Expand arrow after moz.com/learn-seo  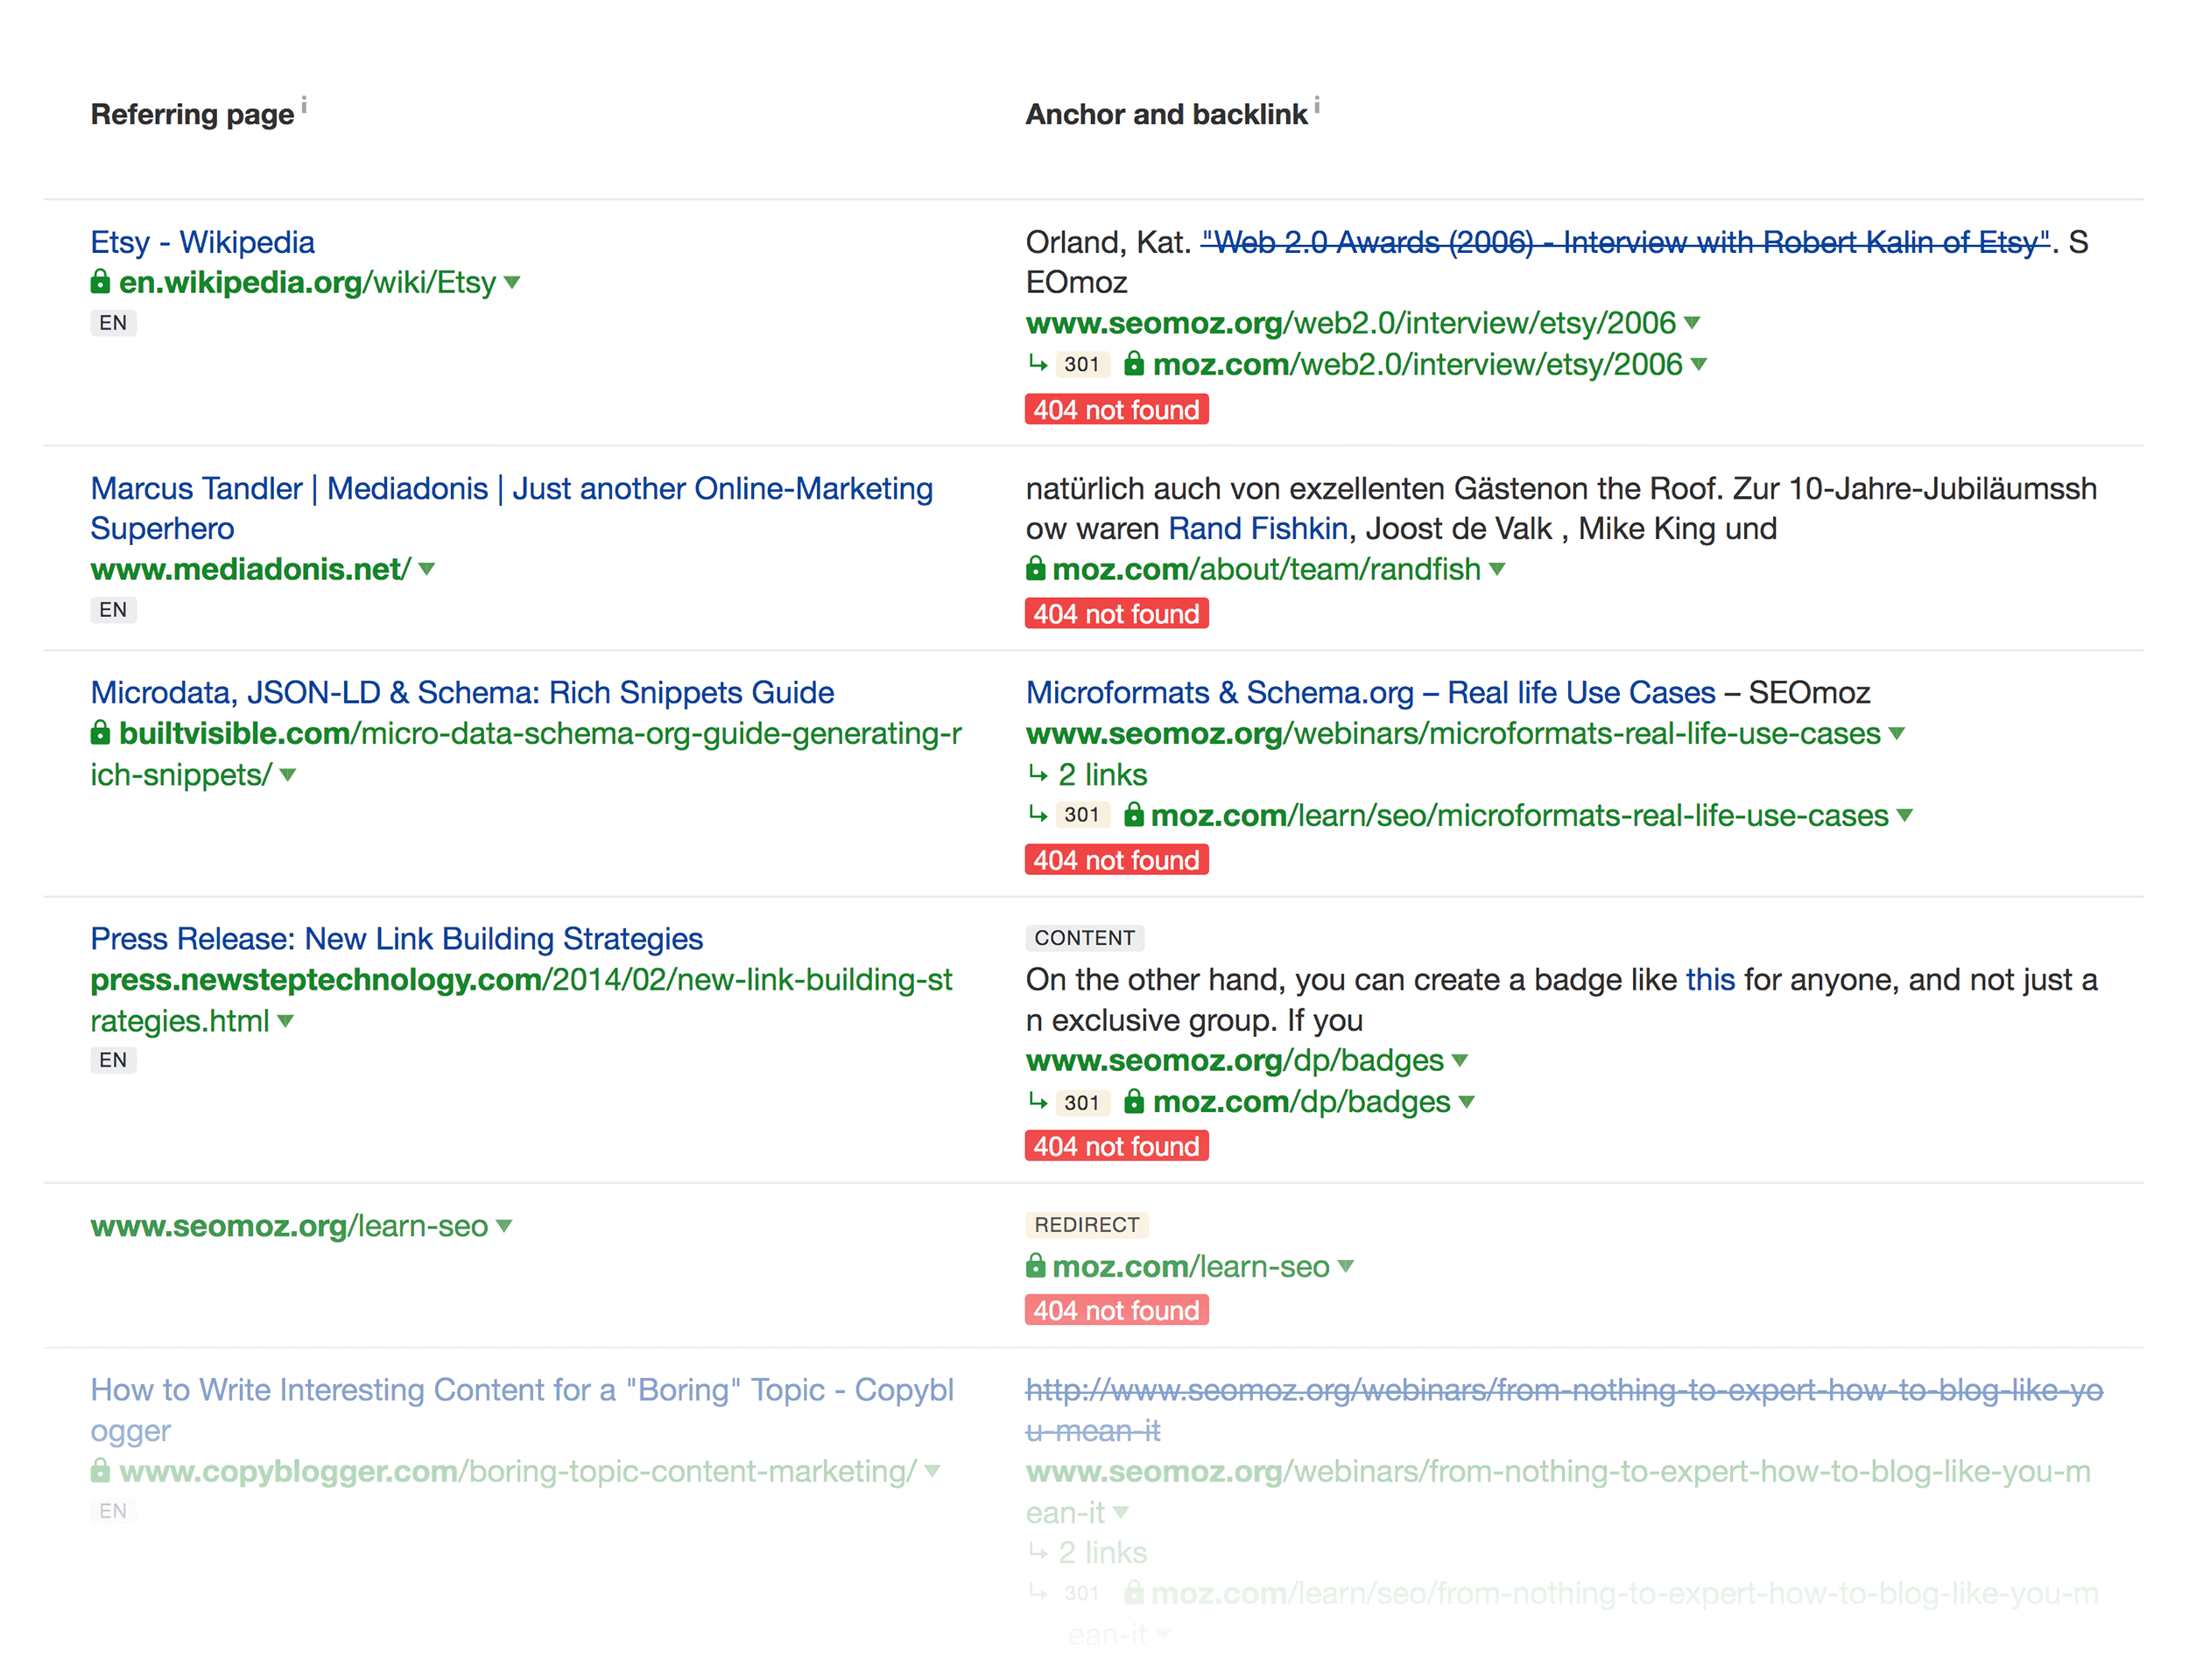point(1346,1267)
